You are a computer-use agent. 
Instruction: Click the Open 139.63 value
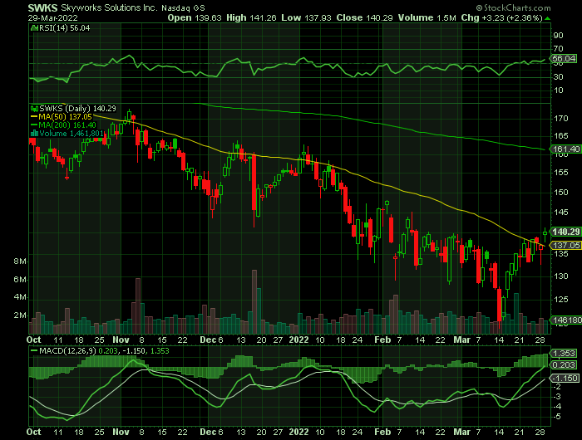(195, 17)
